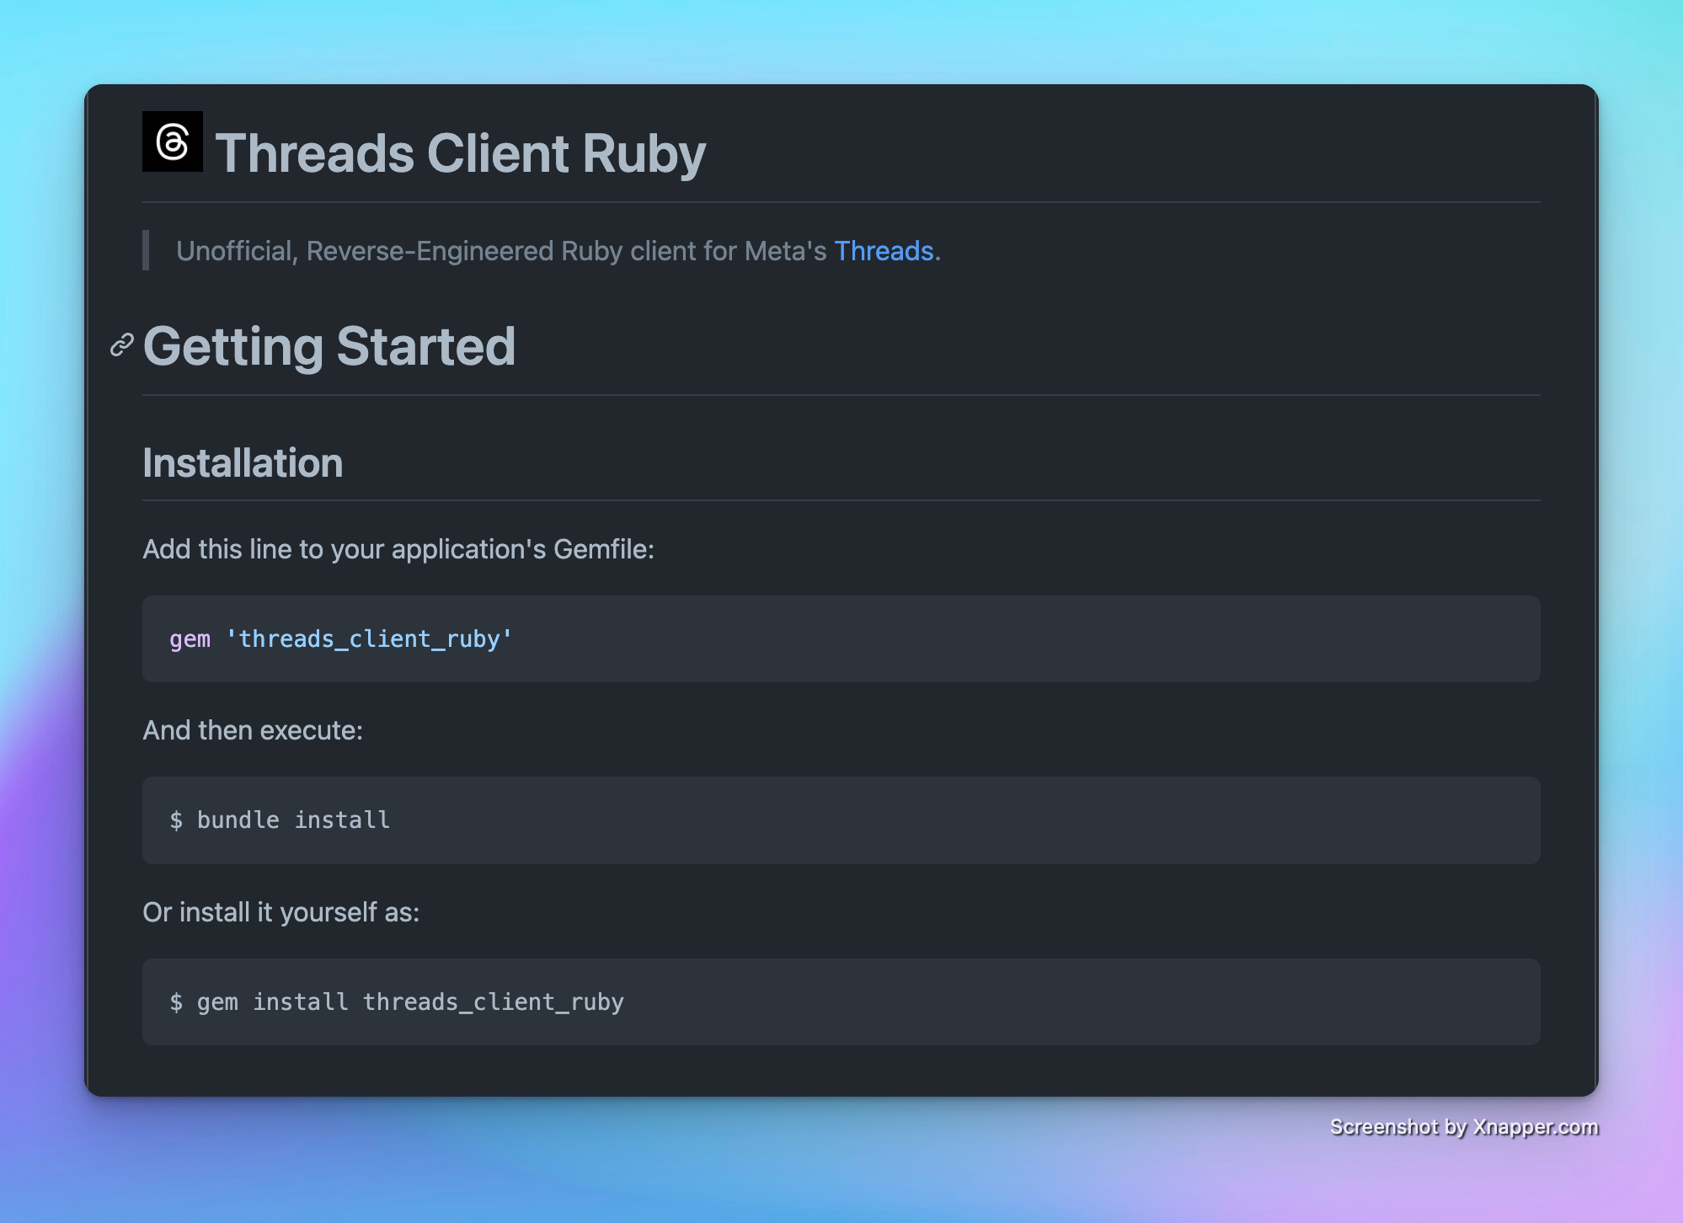Click the anchor link icon beside Getting Started
The height and width of the screenshot is (1223, 1683).
click(x=122, y=345)
